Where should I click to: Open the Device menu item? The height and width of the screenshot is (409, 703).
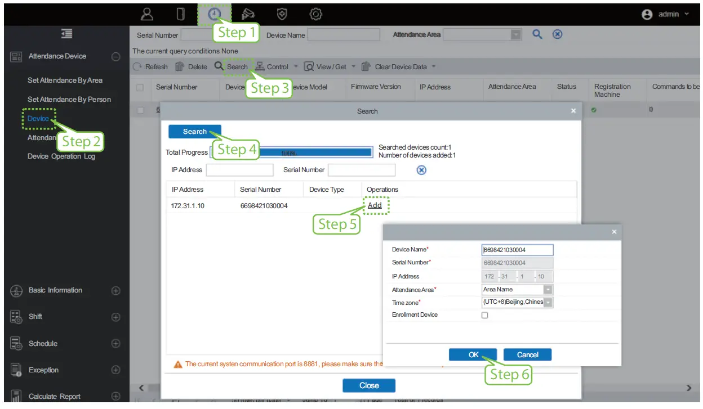click(38, 119)
